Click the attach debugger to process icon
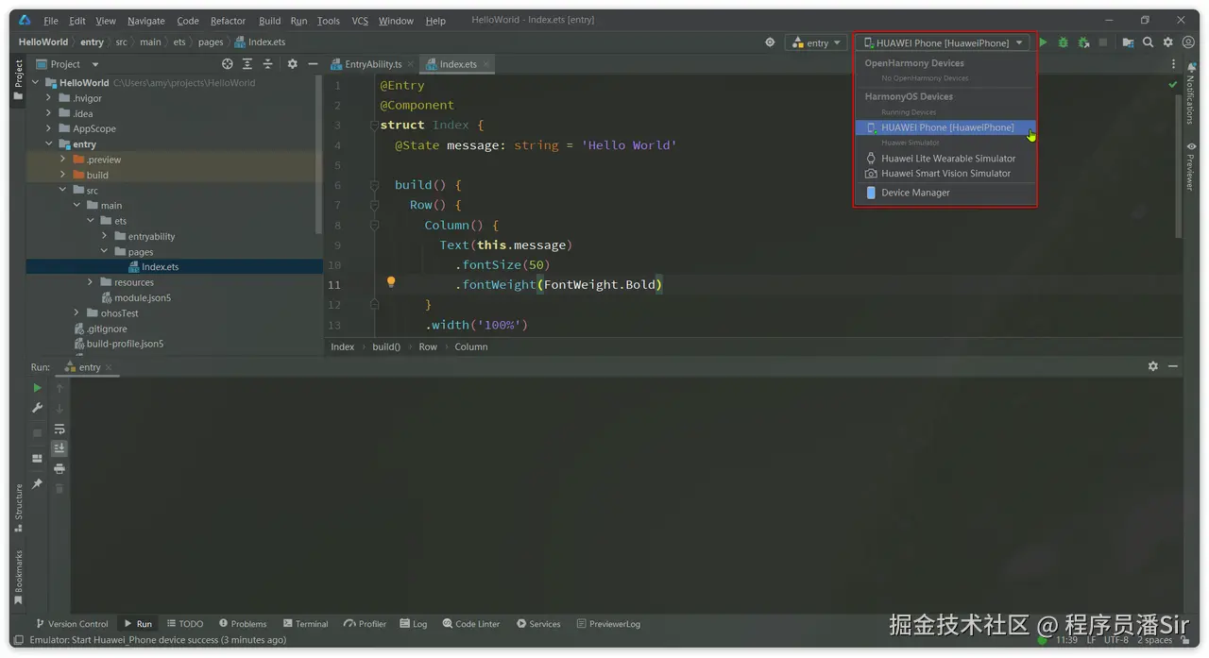The height and width of the screenshot is (658, 1209). point(1083,42)
